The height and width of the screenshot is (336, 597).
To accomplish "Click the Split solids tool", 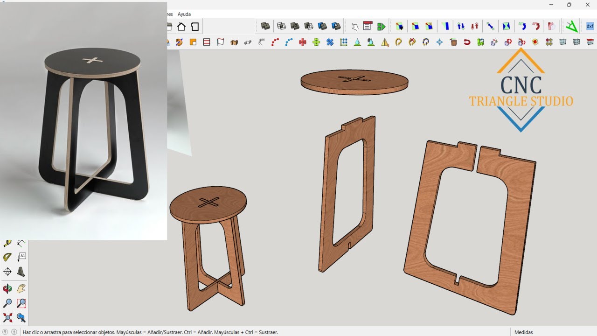I will 336,26.
